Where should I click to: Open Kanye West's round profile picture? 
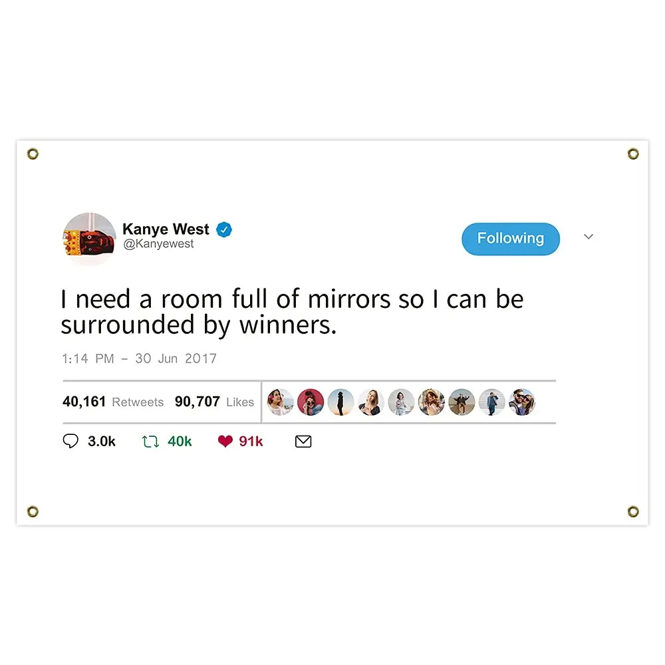click(89, 239)
